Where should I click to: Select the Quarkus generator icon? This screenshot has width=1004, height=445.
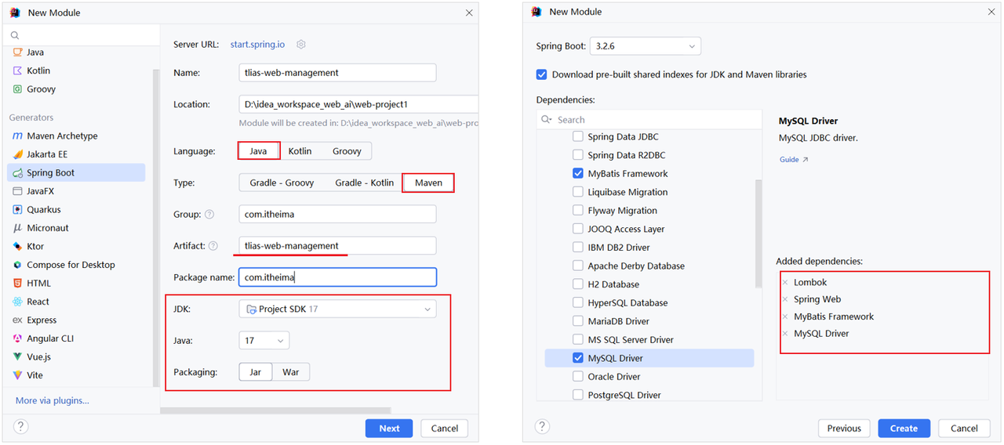click(17, 210)
